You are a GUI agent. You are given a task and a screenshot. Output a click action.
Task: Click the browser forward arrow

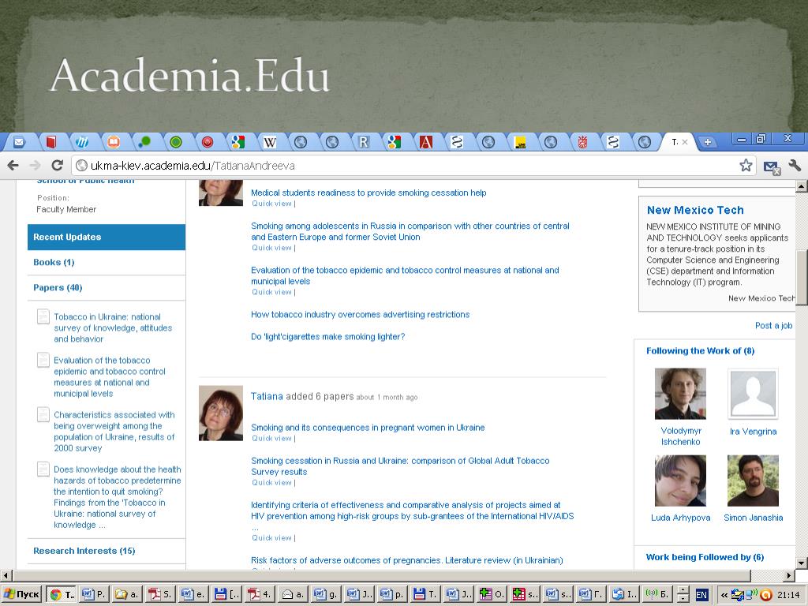pos(35,166)
